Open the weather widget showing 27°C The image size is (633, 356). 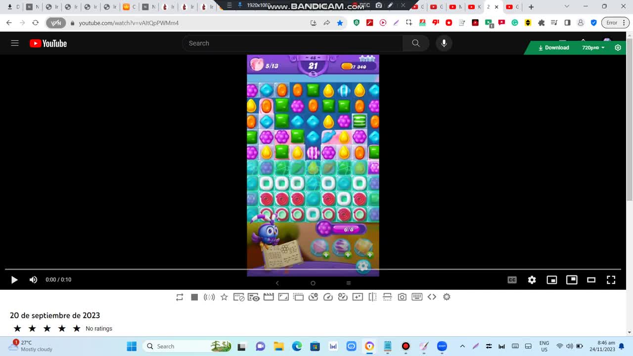pos(31,346)
